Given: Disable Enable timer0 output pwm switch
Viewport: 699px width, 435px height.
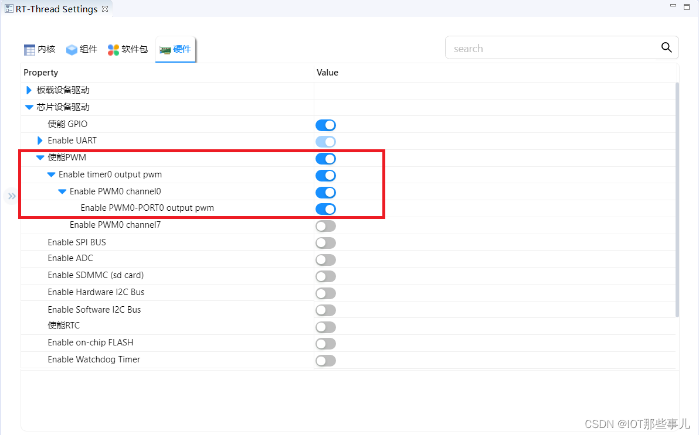Looking at the screenshot, I should (325, 176).
